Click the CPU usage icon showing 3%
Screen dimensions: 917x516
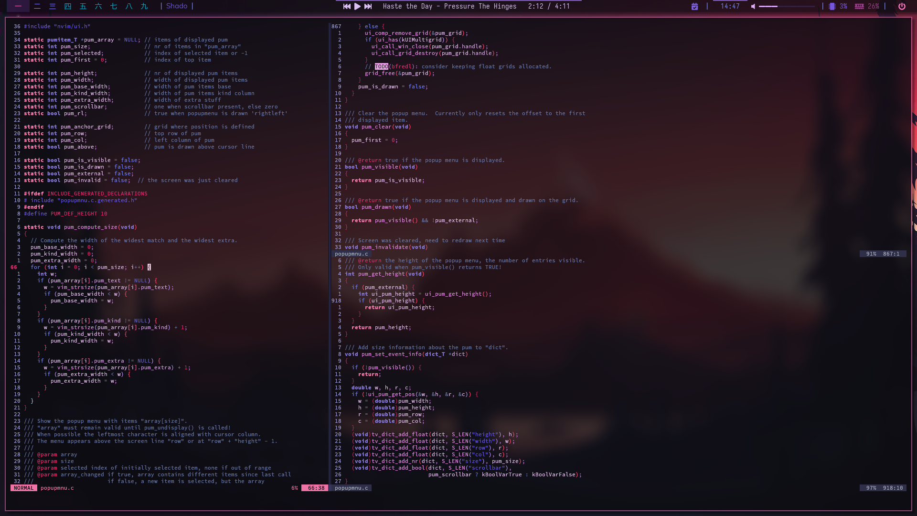pos(832,6)
